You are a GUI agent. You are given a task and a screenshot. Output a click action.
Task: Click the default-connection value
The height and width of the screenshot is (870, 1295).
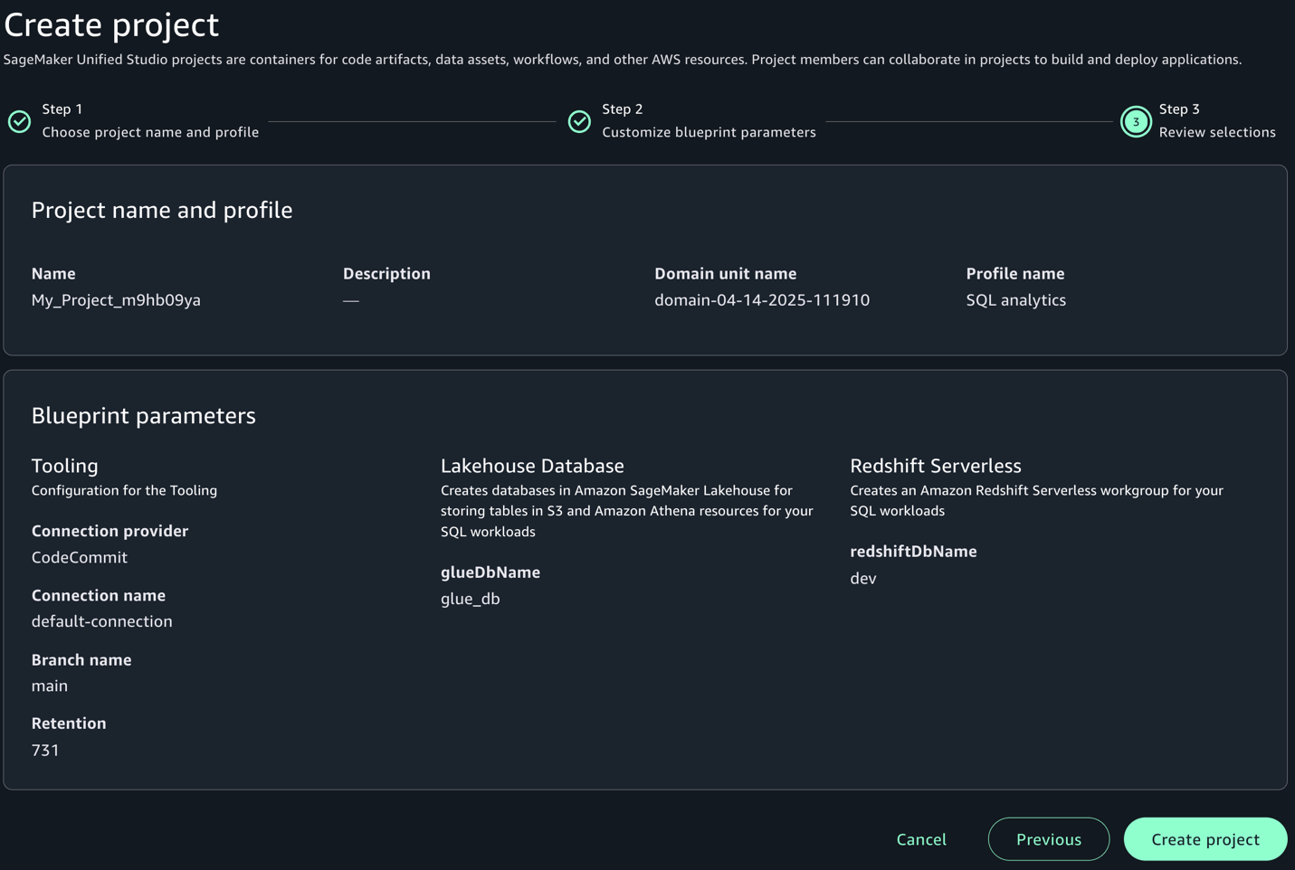(x=101, y=621)
